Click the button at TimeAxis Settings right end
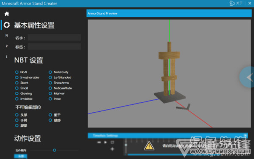The image size is (254, 159). pyautogui.click(x=246, y=135)
